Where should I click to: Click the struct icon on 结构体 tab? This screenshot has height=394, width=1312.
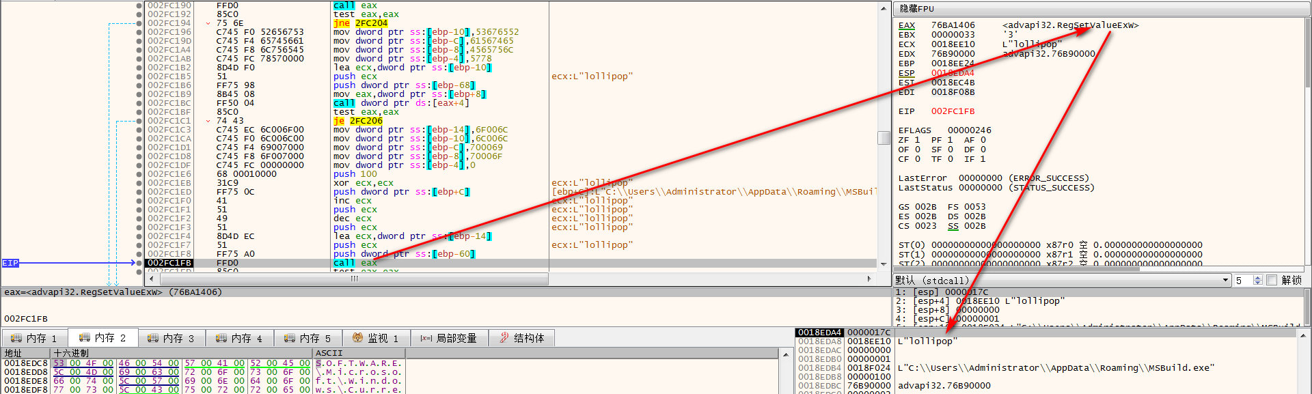pyautogui.click(x=504, y=338)
